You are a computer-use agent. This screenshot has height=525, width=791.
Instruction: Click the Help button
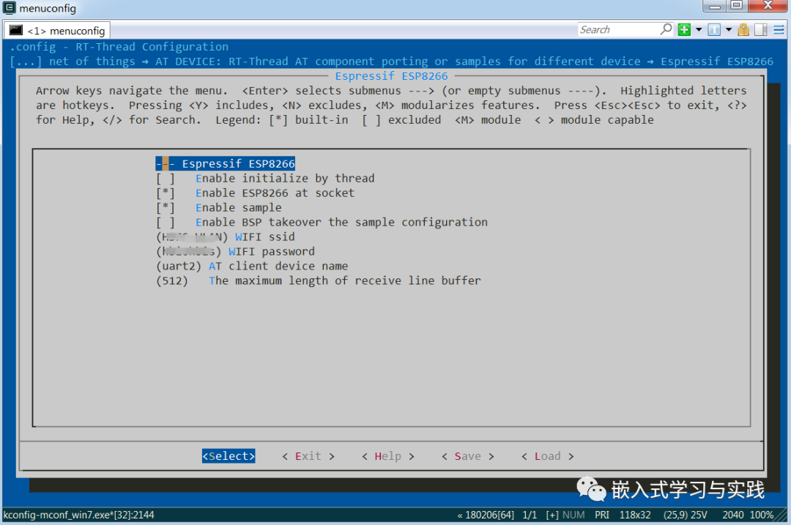click(388, 456)
